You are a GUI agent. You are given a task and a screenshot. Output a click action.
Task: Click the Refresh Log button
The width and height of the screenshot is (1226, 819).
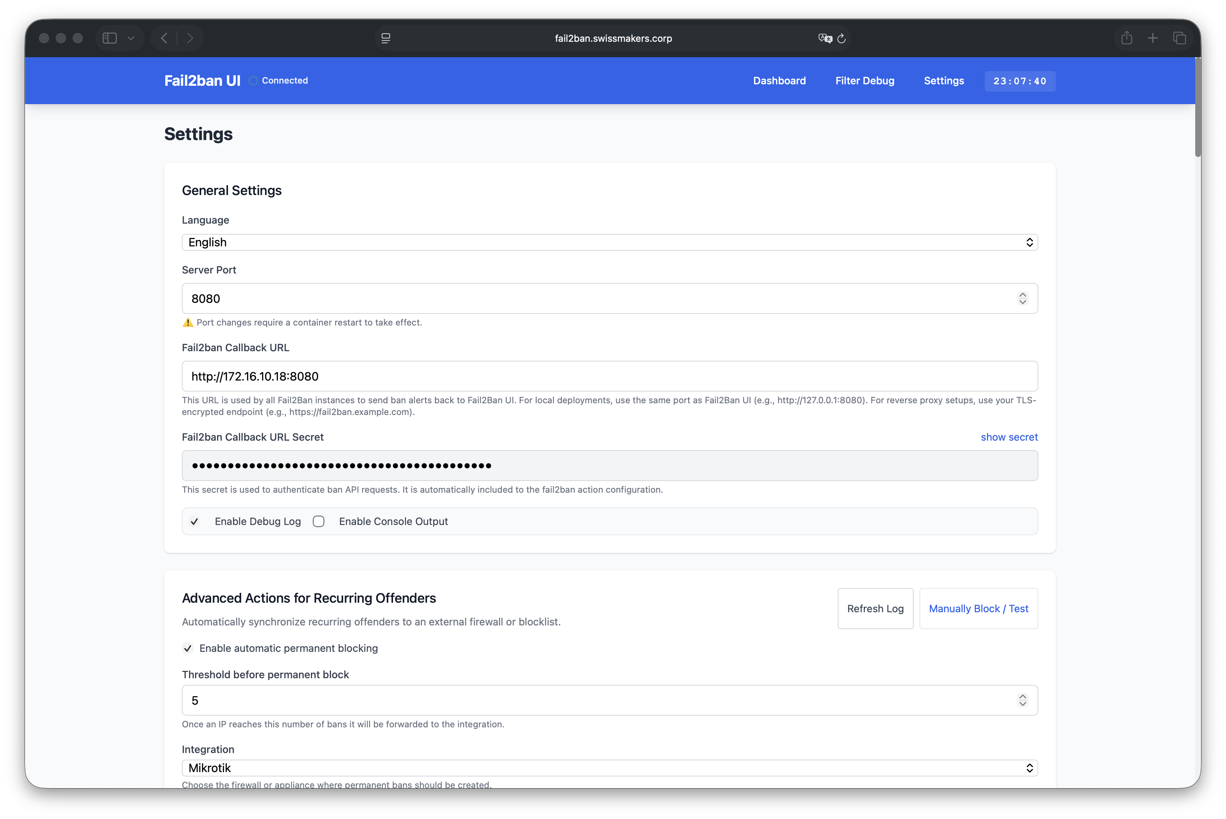(x=875, y=609)
